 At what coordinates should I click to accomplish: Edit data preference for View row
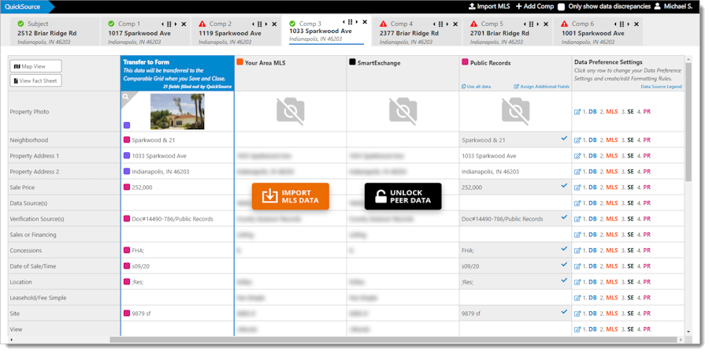click(x=577, y=329)
